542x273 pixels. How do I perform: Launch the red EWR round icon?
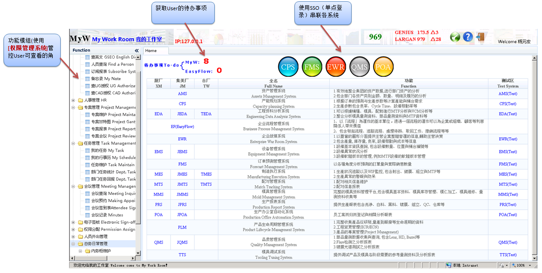tap(336, 67)
